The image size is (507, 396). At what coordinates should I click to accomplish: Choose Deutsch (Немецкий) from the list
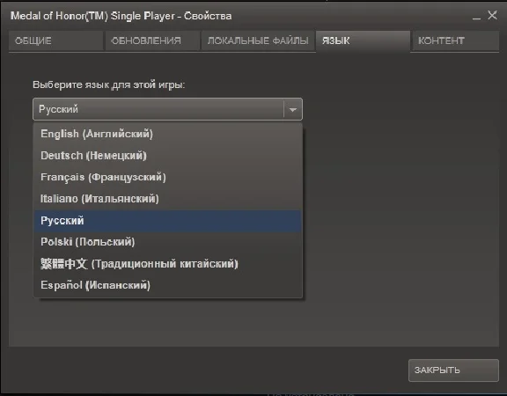click(x=167, y=156)
